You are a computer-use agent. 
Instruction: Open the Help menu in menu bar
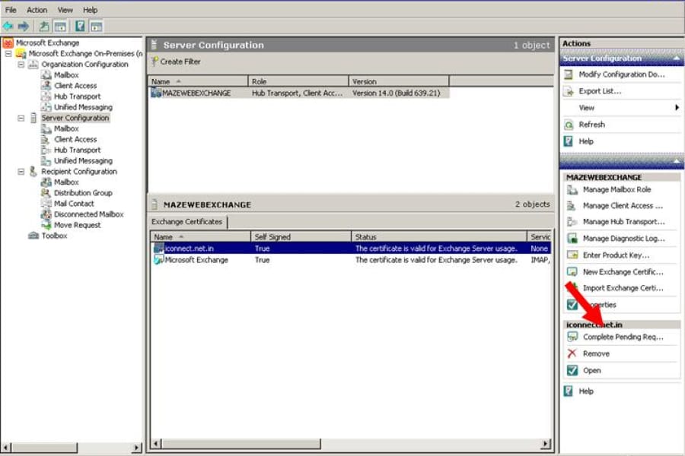click(90, 10)
